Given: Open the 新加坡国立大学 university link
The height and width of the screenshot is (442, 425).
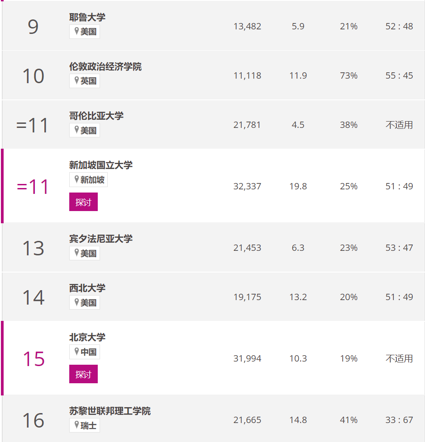Looking at the screenshot, I should [x=101, y=165].
